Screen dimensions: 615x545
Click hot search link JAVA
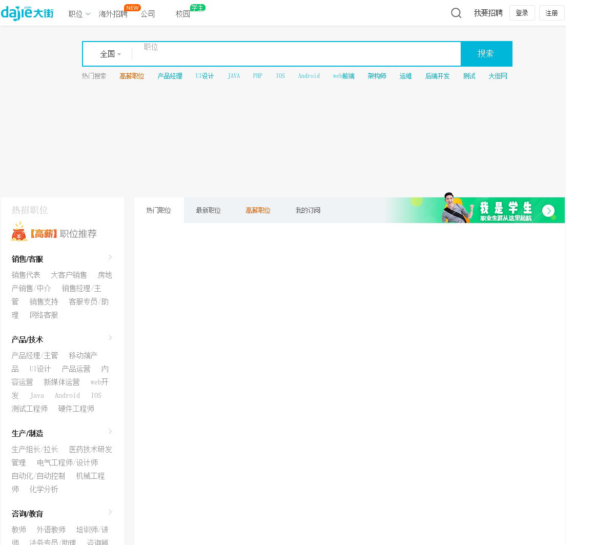(234, 76)
